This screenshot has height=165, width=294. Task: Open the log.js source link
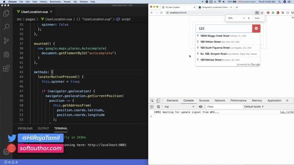[287, 112]
